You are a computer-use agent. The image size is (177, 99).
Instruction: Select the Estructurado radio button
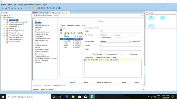pos(101,38)
